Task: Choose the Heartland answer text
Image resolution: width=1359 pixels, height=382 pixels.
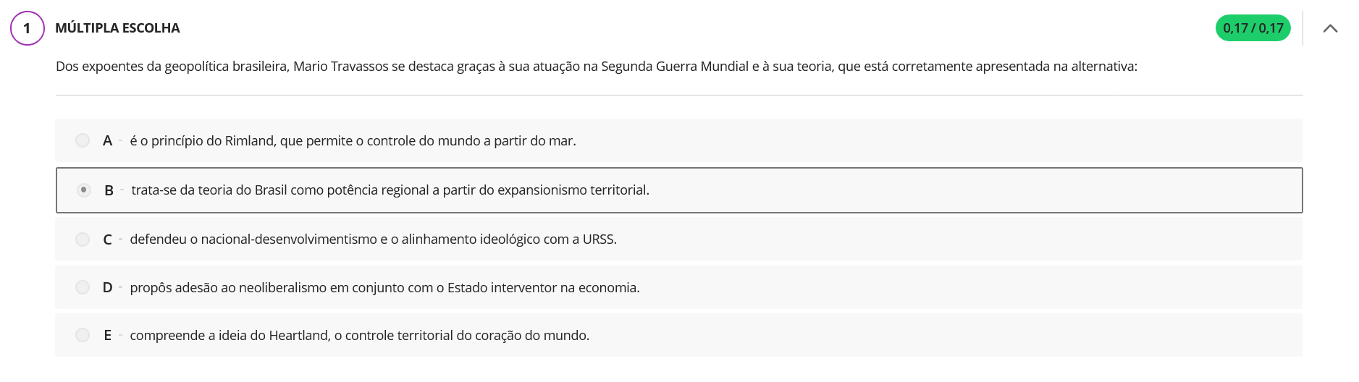Action: click(359, 335)
